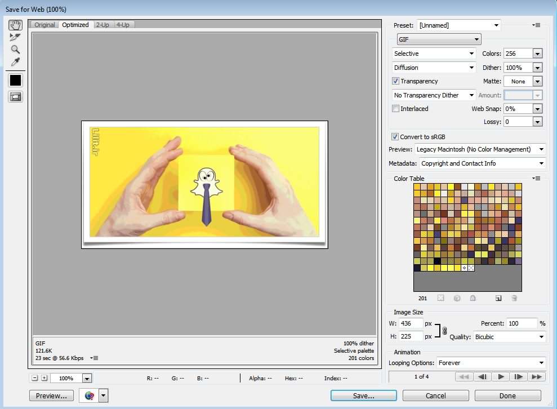
Task: Toggle slices visibility icon
Action: point(15,97)
